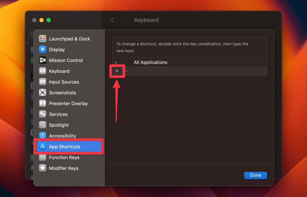Go back using the left chevron
The width and height of the screenshot is (307, 197).
113,20
